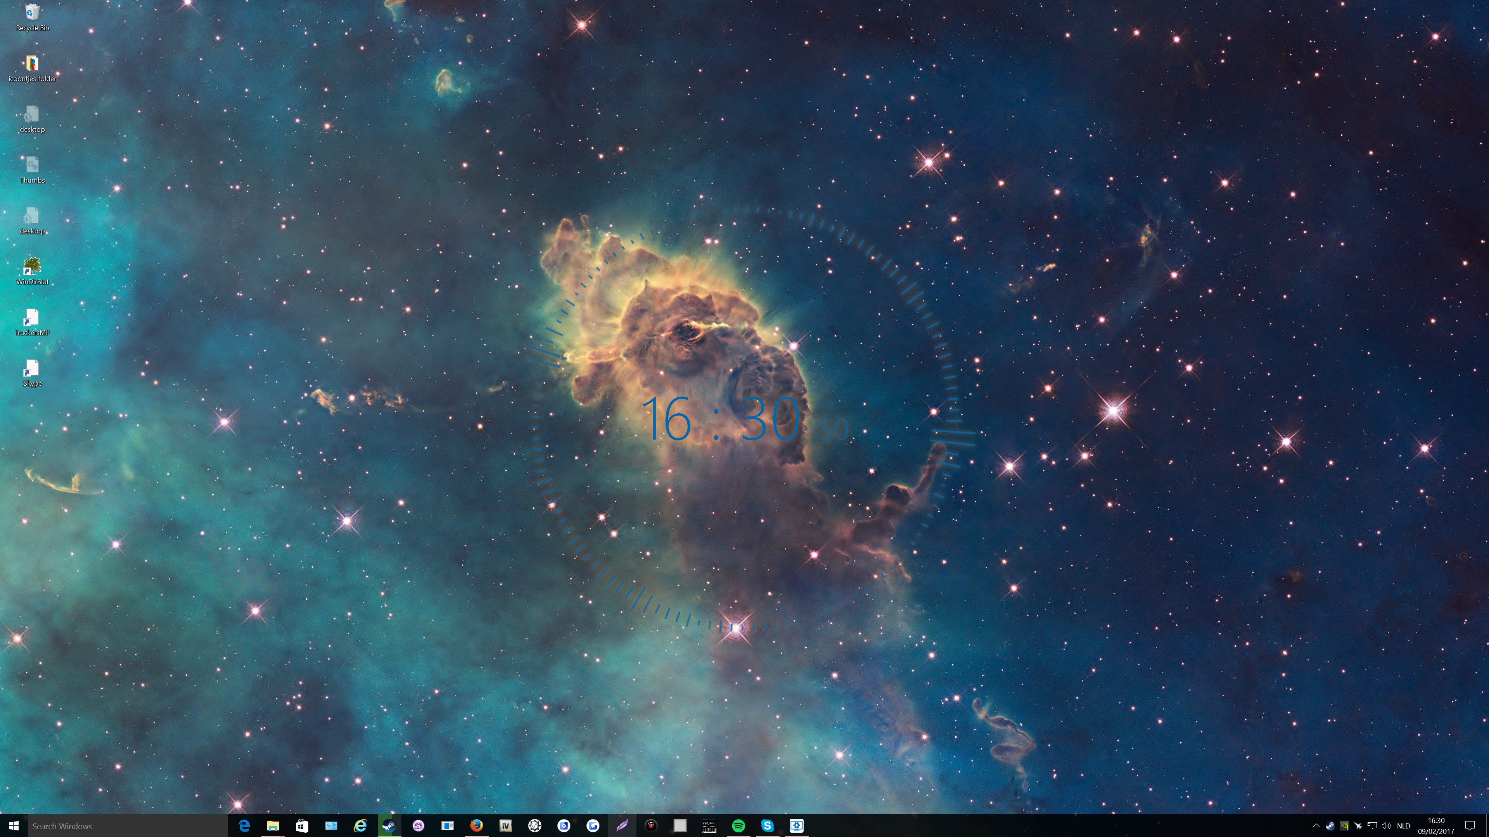The image size is (1489, 837).
Task: Open the Windows Start menu
Action: (14, 825)
